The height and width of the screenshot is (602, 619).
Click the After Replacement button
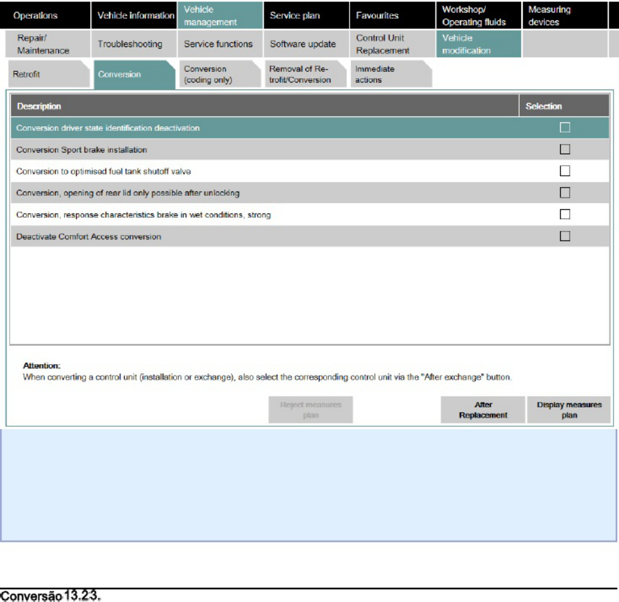483,410
